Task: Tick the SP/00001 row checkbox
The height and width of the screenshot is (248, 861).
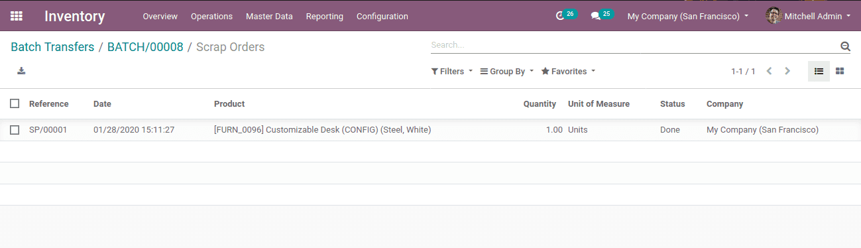Action: (15, 130)
